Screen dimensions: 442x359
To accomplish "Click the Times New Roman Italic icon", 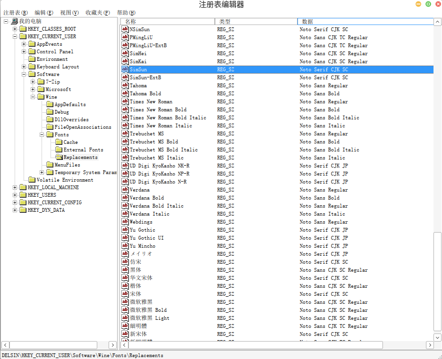I will (125, 125).
